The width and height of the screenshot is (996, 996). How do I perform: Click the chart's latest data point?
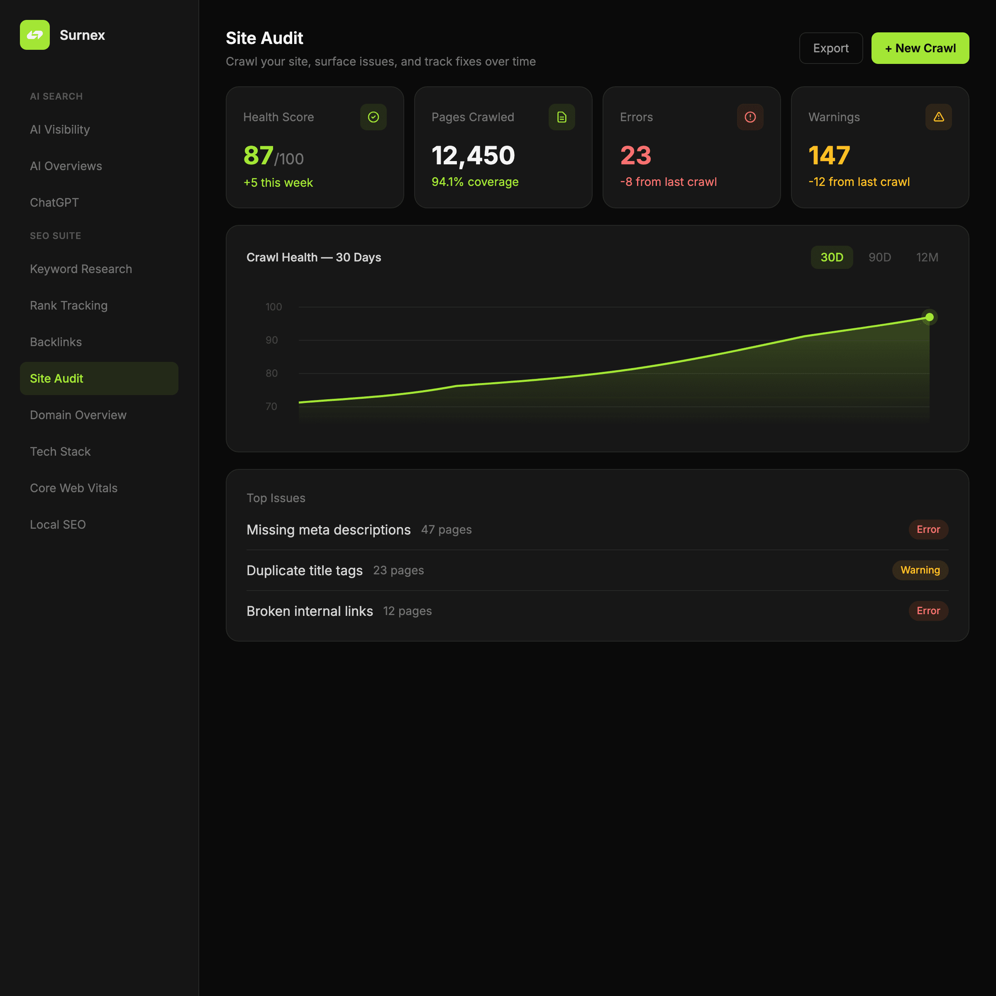[x=929, y=317]
